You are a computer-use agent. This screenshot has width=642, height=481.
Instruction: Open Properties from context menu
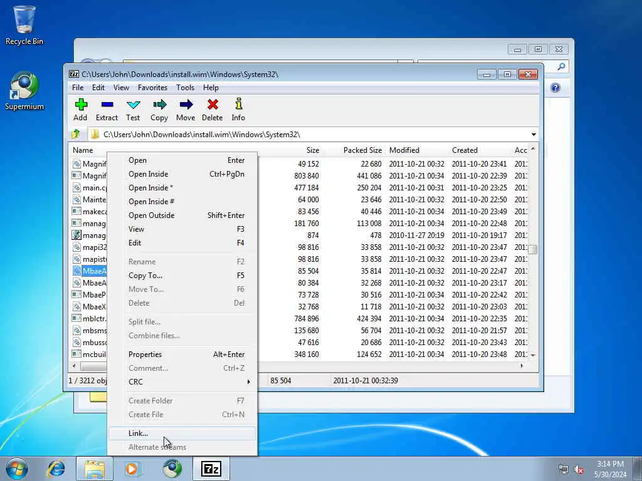tap(182, 354)
